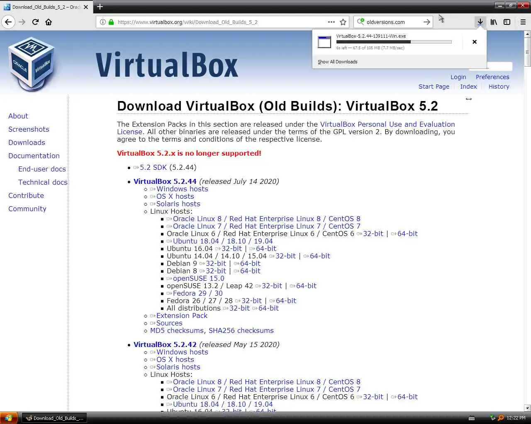Open the Windows Start button
The width and height of the screenshot is (531, 424).
pos(9,418)
